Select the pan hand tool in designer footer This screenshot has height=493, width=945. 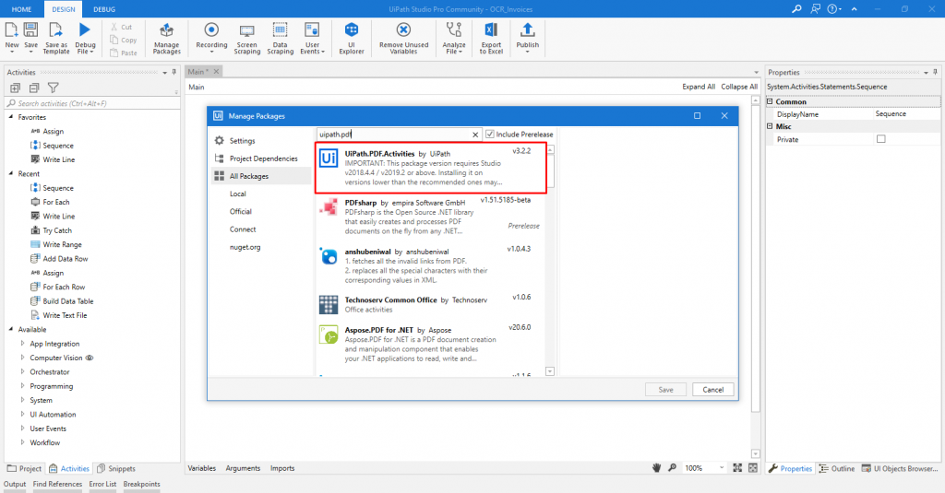(x=657, y=468)
